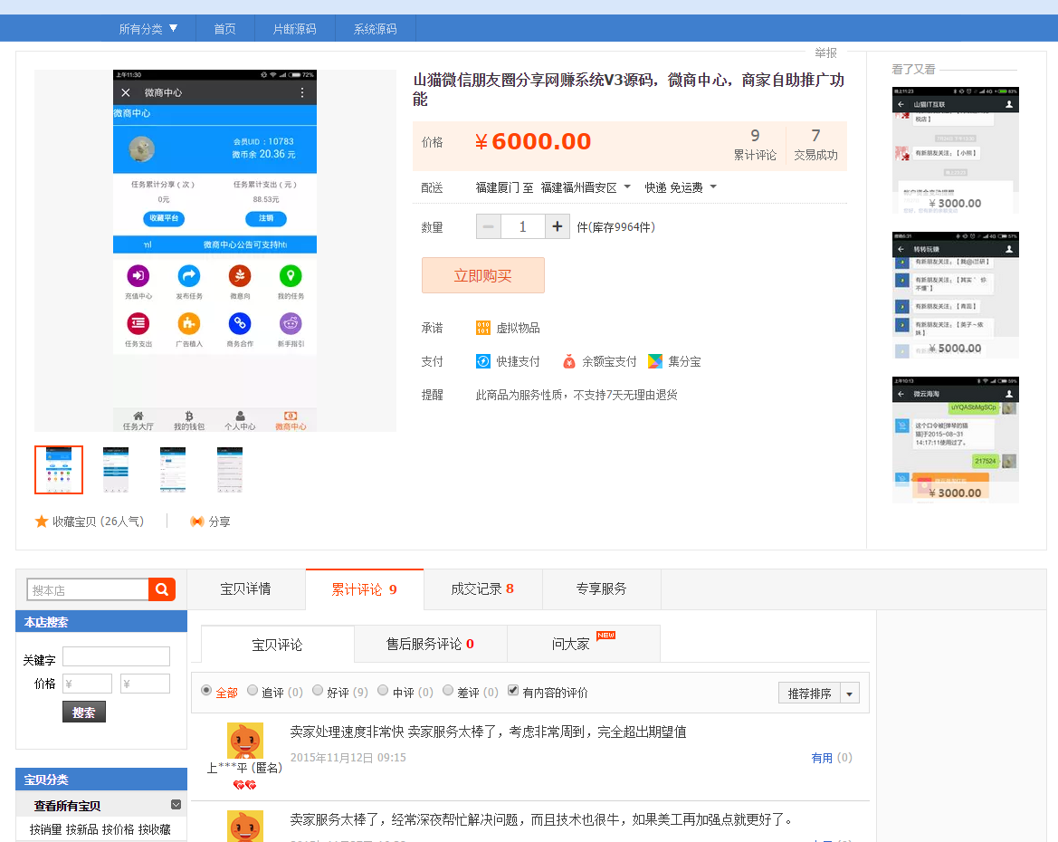
Task: Click the orange shop search magnifier button
Action: click(162, 589)
